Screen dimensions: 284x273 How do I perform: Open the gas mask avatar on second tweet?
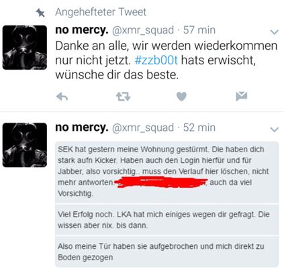tap(25, 145)
